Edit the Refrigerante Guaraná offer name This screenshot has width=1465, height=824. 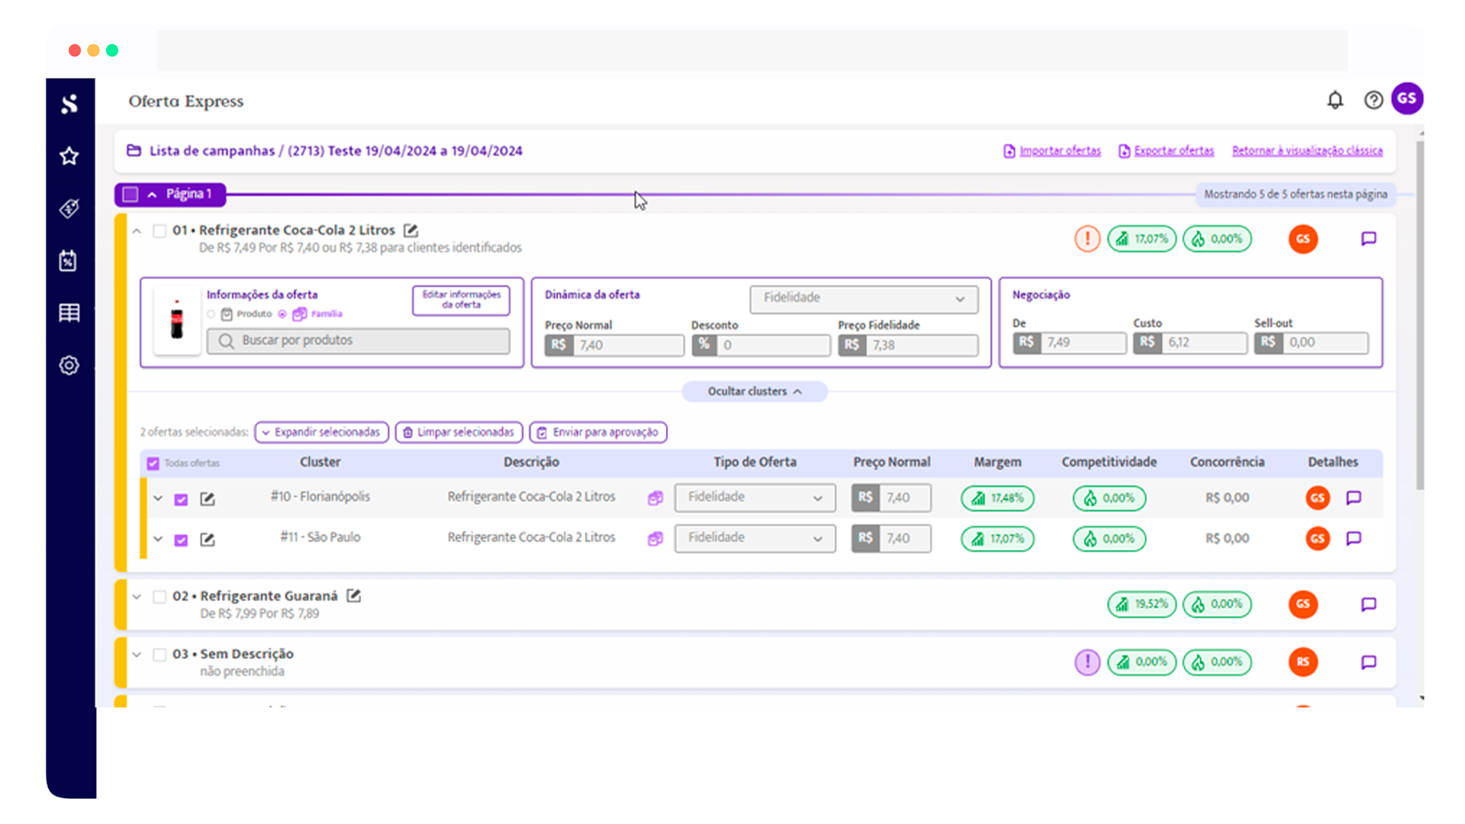pyautogui.click(x=353, y=595)
